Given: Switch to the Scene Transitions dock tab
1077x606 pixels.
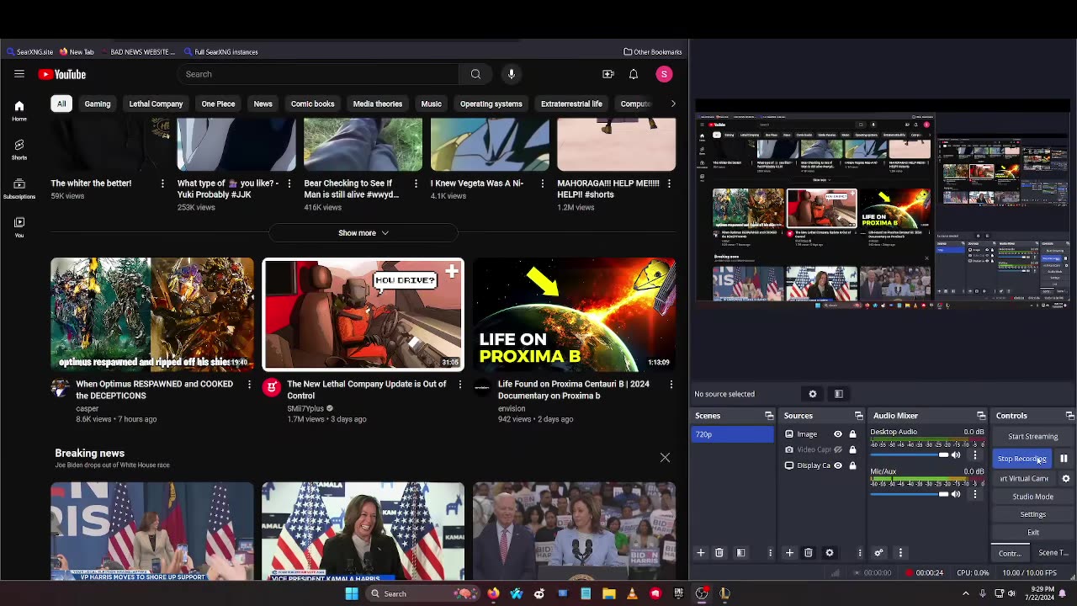Looking at the screenshot, I should tap(1053, 553).
